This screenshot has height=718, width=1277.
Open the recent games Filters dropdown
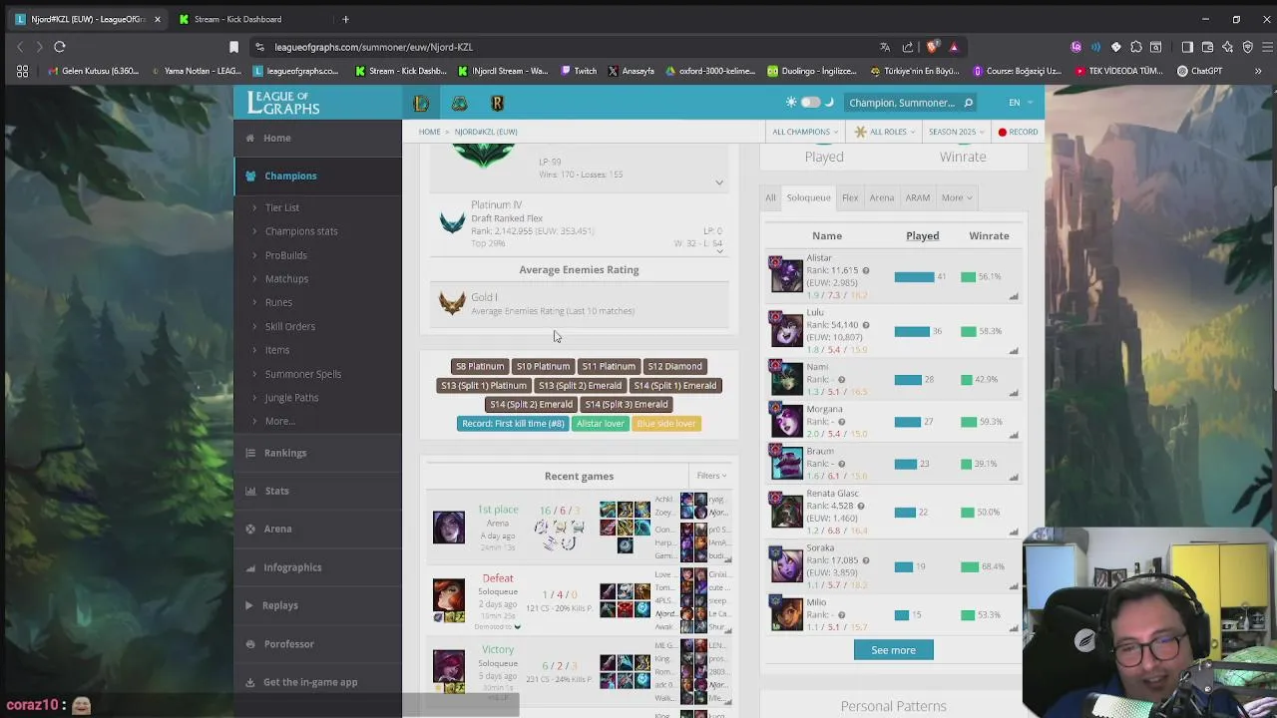[711, 476]
